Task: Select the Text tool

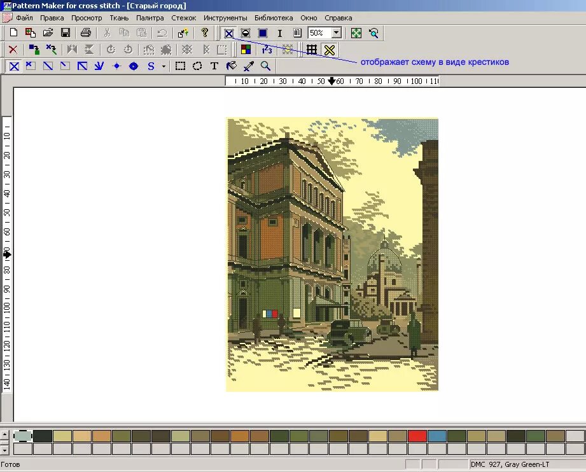Action: click(x=214, y=66)
